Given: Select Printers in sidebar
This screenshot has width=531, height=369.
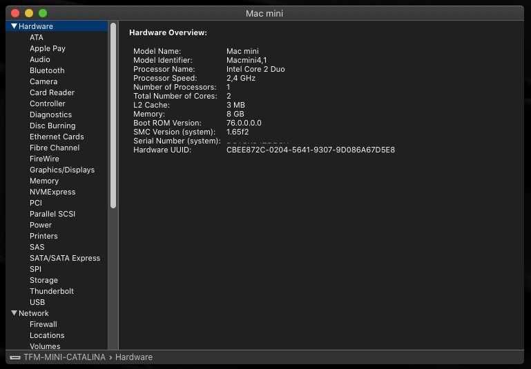Looking at the screenshot, I should pyautogui.click(x=44, y=236).
